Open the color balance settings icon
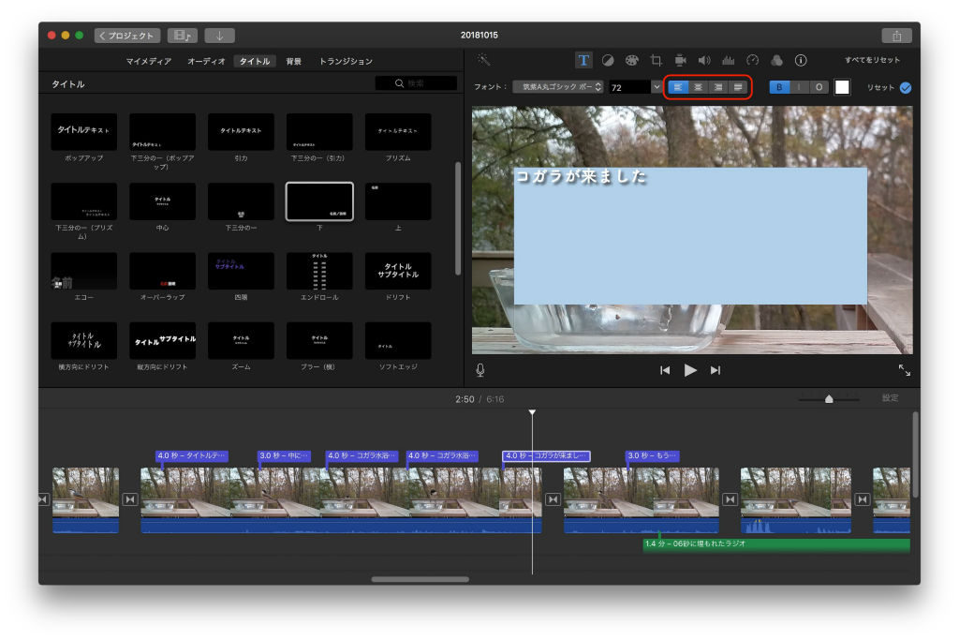 pos(608,60)
